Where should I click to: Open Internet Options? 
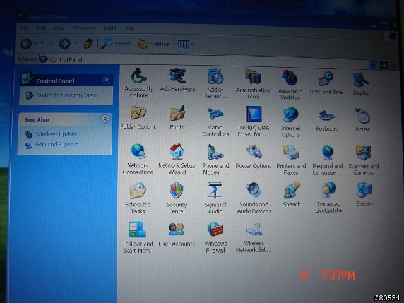(290, 122)
